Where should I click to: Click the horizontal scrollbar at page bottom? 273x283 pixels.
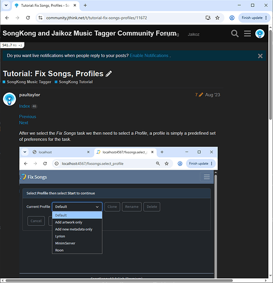119,281
